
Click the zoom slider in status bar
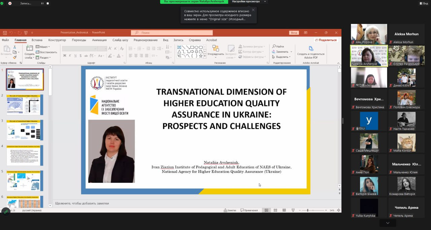[x=307, y=210]
